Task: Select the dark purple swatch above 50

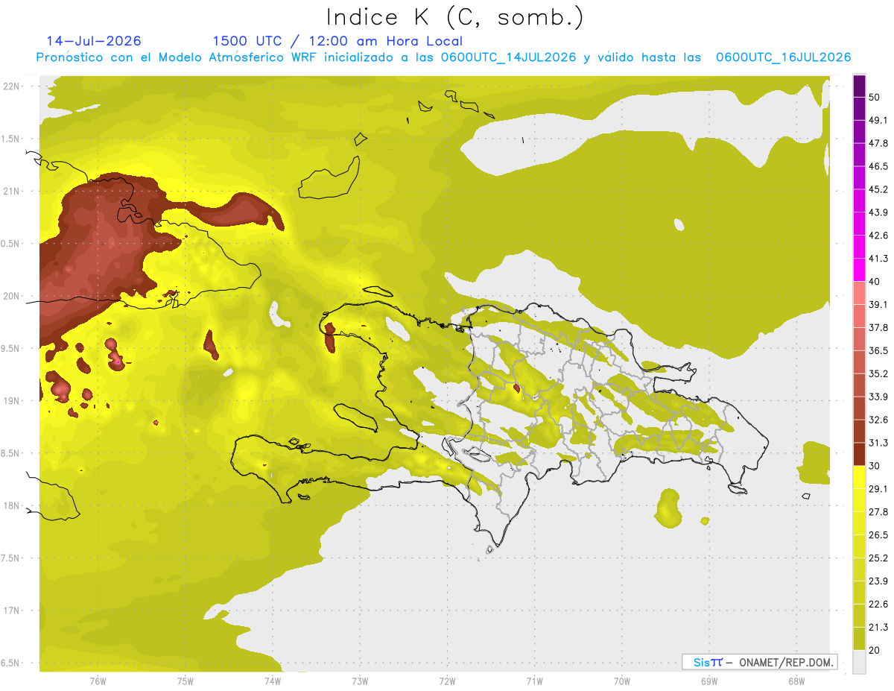Action: point(859,86)
